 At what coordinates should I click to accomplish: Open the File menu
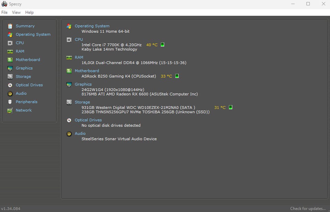click(4, 12)
